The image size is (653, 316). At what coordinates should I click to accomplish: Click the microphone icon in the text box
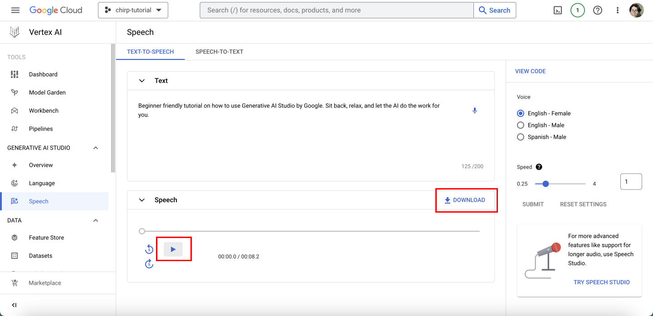[475, 111]
